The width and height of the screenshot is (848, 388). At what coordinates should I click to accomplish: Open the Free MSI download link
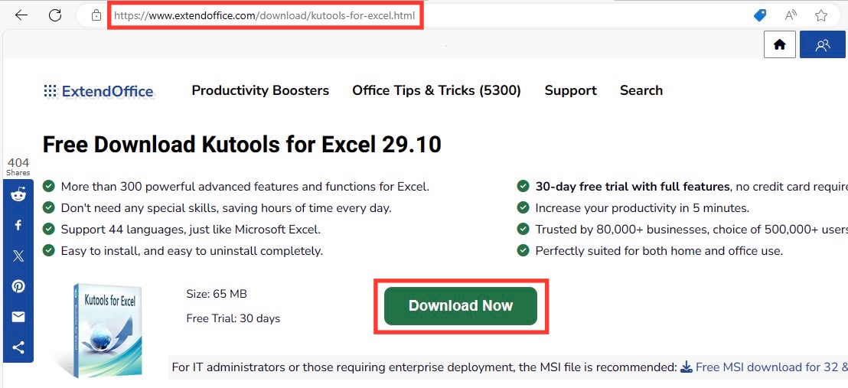pyautogui.click(x=764, y=367)
